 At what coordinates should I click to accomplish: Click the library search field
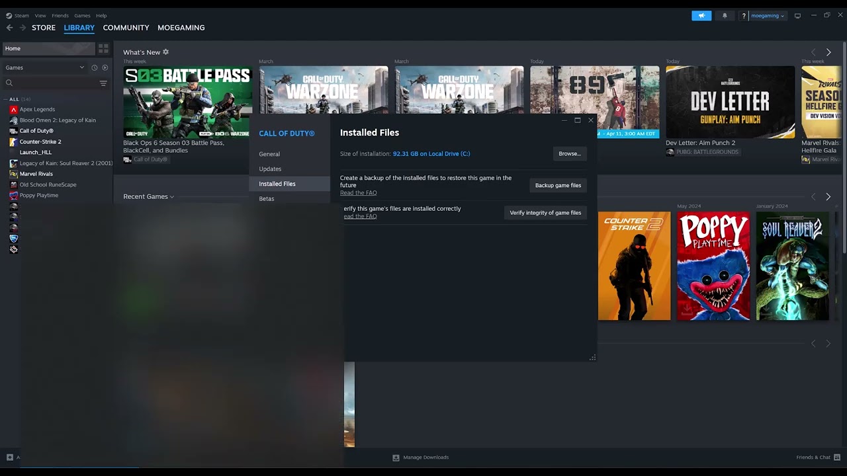(56, 83)
